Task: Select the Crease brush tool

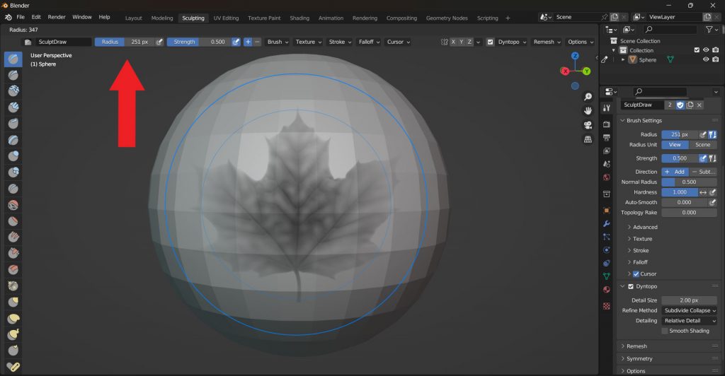Action: pyautogui.click(x=13, y=188)
